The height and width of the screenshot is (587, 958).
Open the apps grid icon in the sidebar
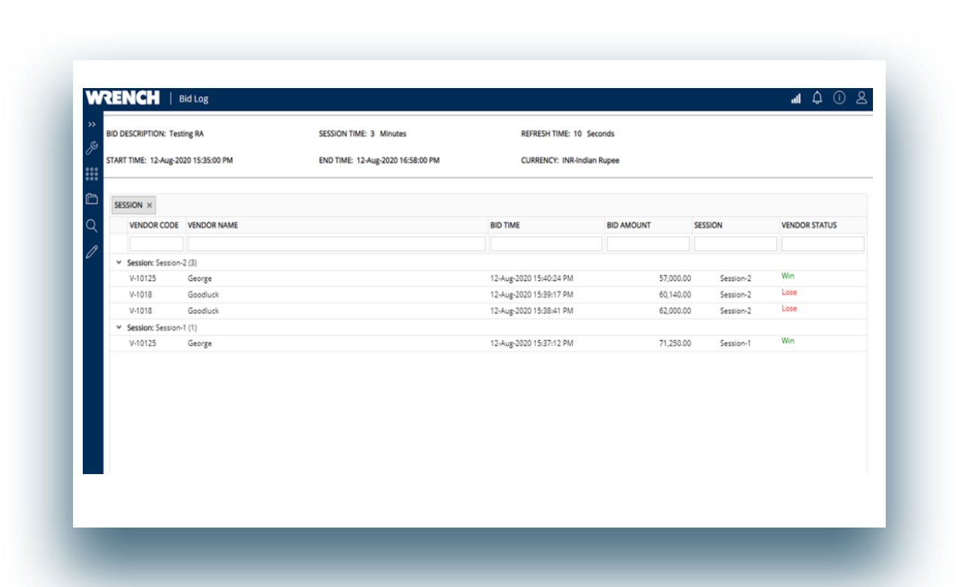click(x=91, y=172)
